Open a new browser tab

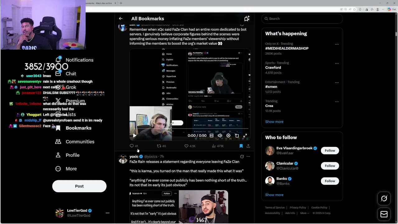[x=121, y=3]
